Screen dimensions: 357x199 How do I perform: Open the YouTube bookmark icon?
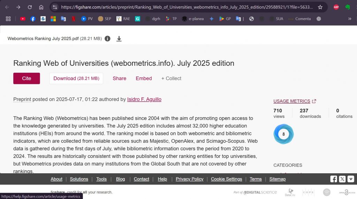23,19
